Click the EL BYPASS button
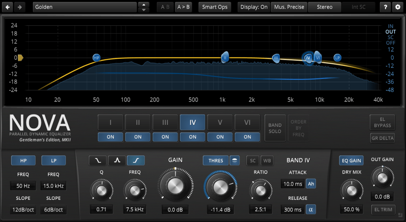This screenshot has height=222, width=406. click(382, 122)
